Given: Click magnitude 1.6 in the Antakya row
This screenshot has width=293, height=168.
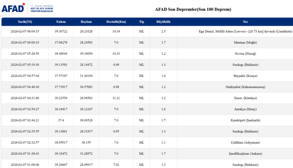Looking at the screenshot, I should pyautogui.click(x=163, y=109).
